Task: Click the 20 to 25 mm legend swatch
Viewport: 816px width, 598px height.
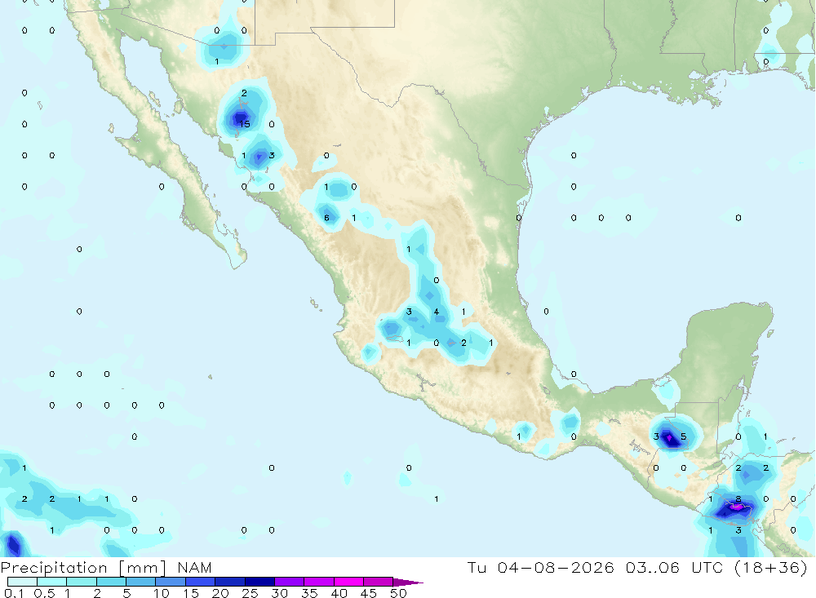Action: pos(230,582)
